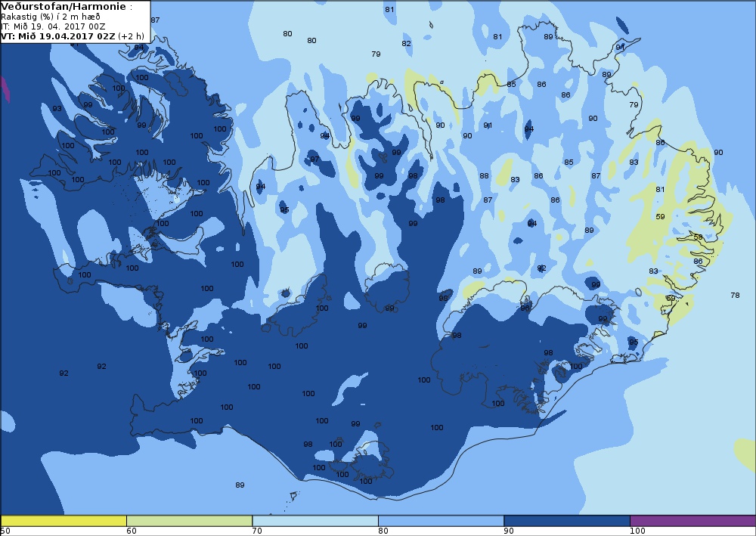The width and height of the screenshot is (756, 536).
Task: Click the humidity value '82' on the map
Action: pos(407,43)
